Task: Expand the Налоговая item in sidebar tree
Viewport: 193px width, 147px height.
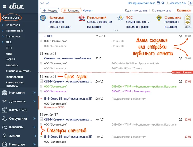Action: click(x=3, y=25)
